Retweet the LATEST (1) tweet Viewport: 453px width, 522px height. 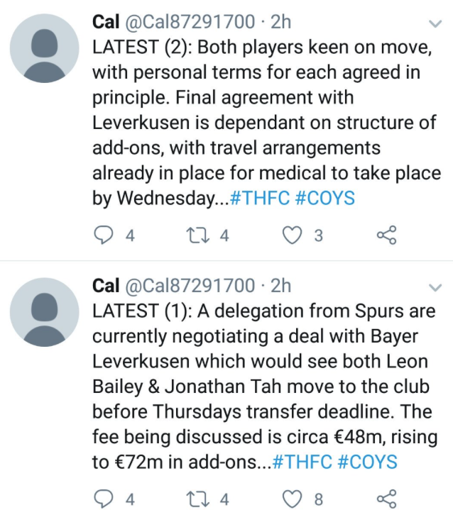pos(197,499)
